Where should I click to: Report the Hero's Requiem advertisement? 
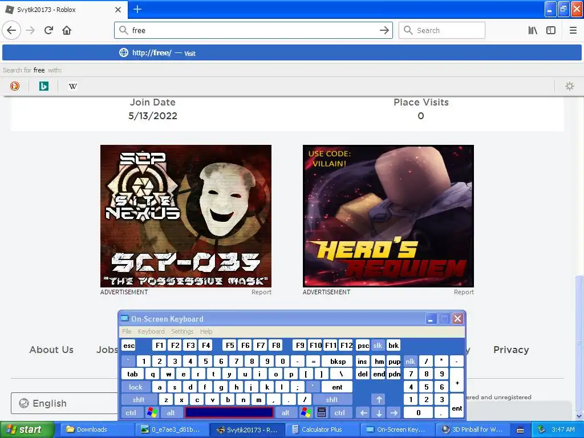coord(464,293)
